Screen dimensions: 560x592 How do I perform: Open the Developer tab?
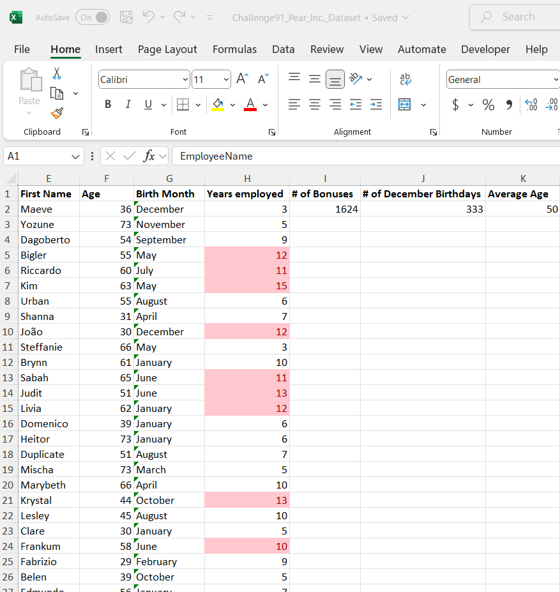pyautogui.click(x=486, y=49)
